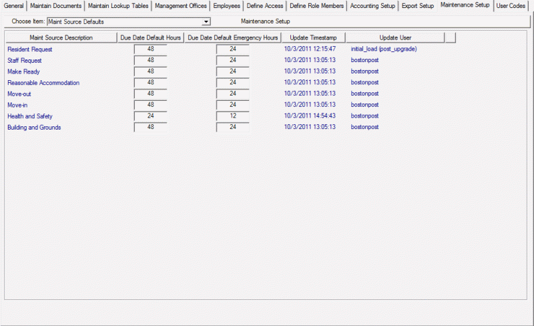Edit emergency hours for Resident Request

click(x=232, y=49)
